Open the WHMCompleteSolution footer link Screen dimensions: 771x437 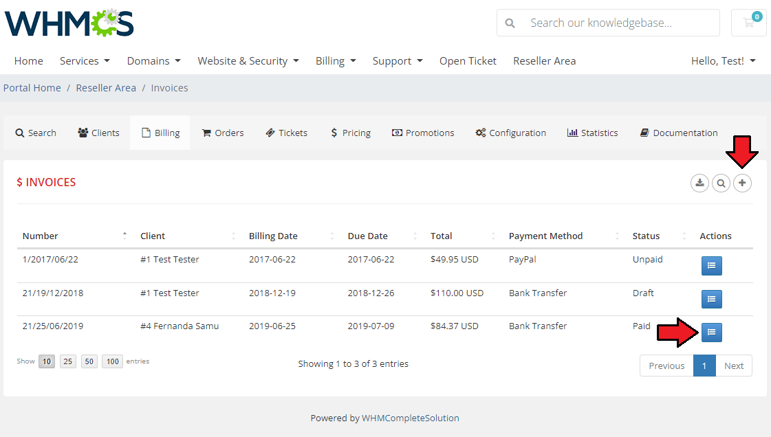click(411, 418)
